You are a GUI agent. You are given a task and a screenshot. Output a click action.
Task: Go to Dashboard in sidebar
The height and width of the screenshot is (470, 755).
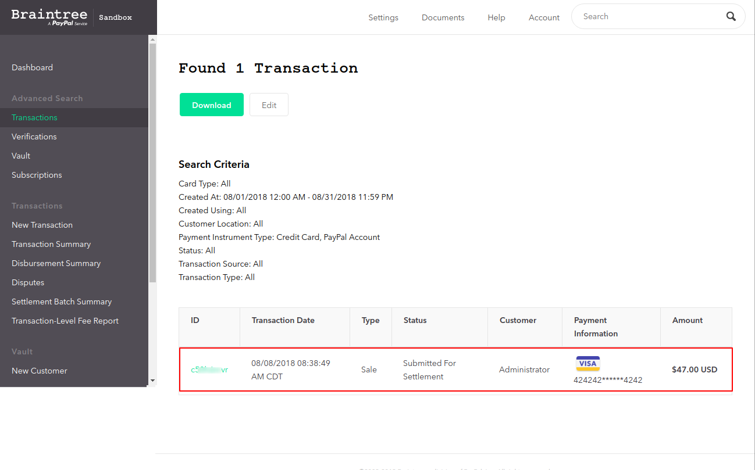[x=32, y=67]
